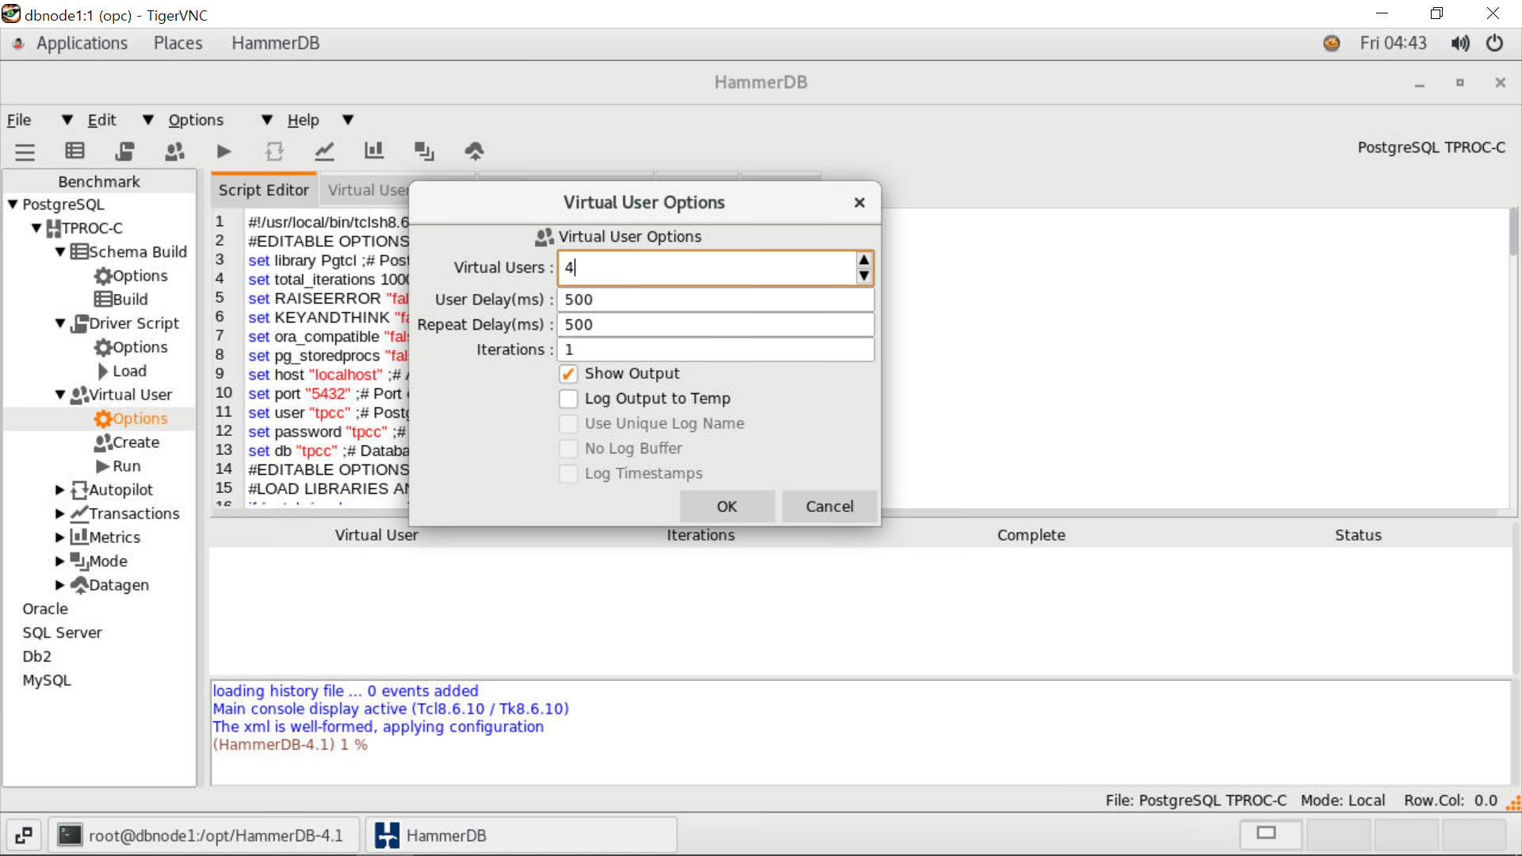The width and height of the screenshot is (1522, 856).
Task: Switch to Virtual User output tab
Action: coord(369,190)
